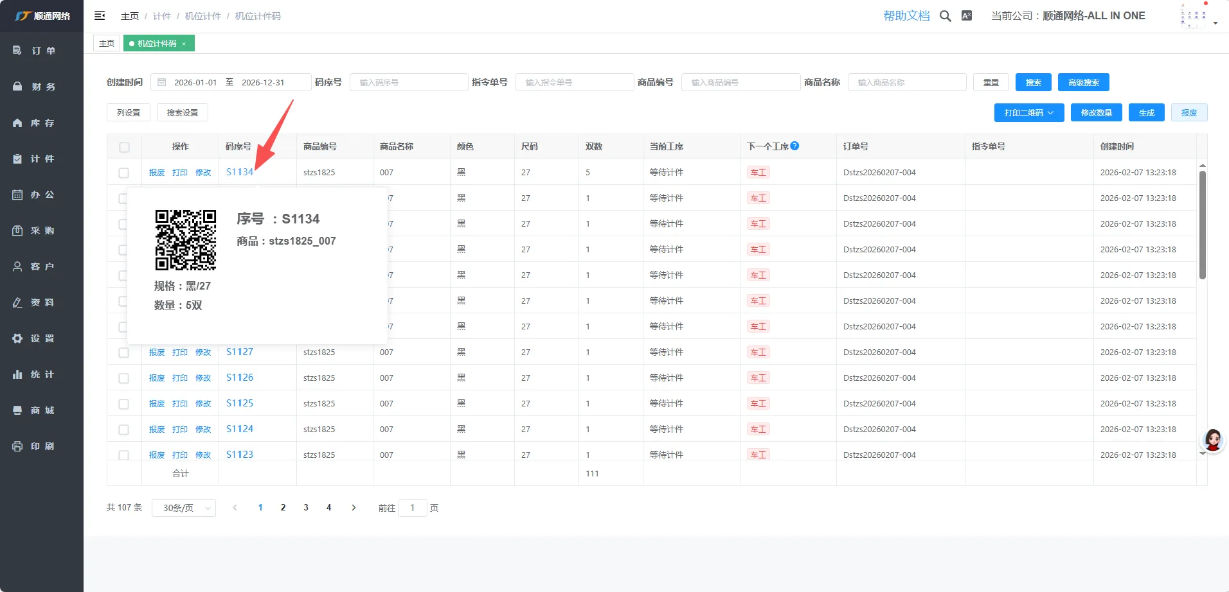
Task: Click the language translate icon in header
Action: point(966,16)
